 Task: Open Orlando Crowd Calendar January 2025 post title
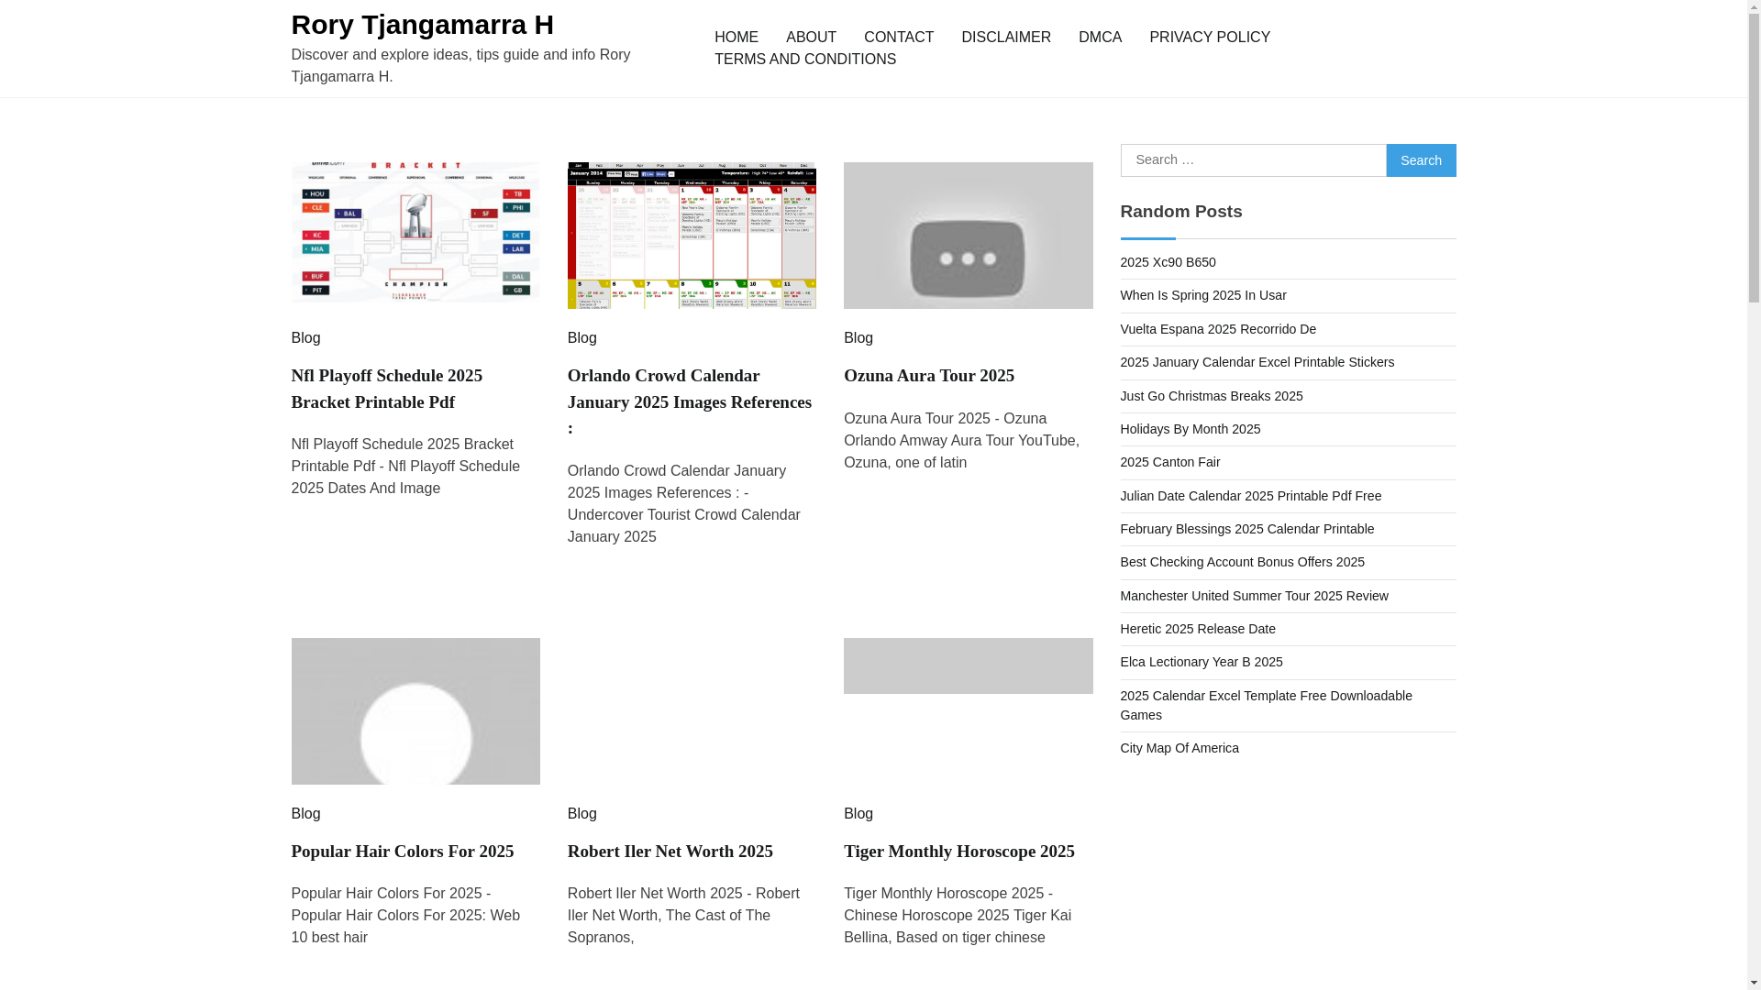pyautogui.click(x=690, y=401)
